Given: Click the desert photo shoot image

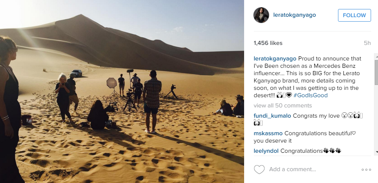Looking at the screenshot, I should click(122, 91).
